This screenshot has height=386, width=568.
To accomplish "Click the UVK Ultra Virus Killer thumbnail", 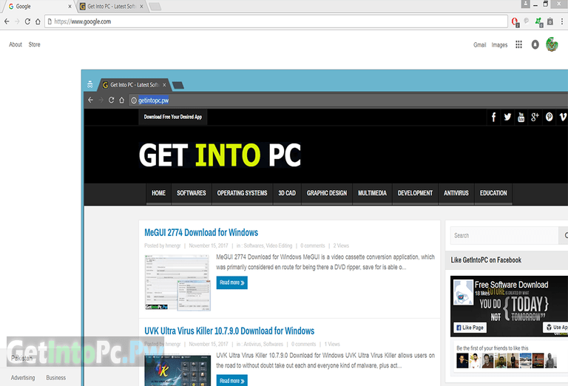I will point(177,370).
